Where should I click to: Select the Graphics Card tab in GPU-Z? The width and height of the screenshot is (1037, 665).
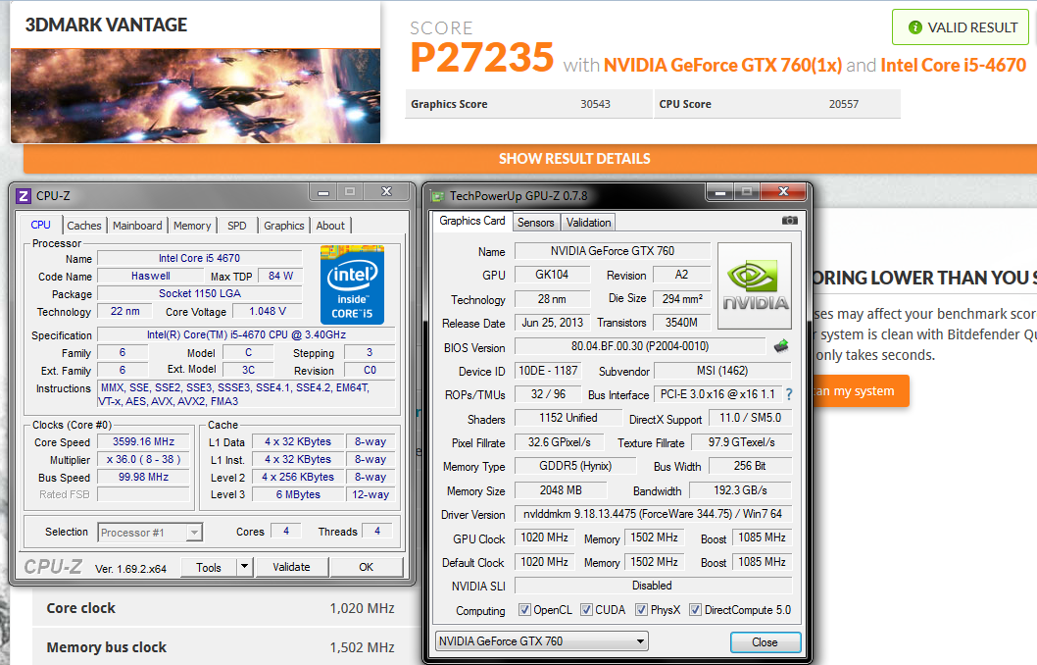472,221
